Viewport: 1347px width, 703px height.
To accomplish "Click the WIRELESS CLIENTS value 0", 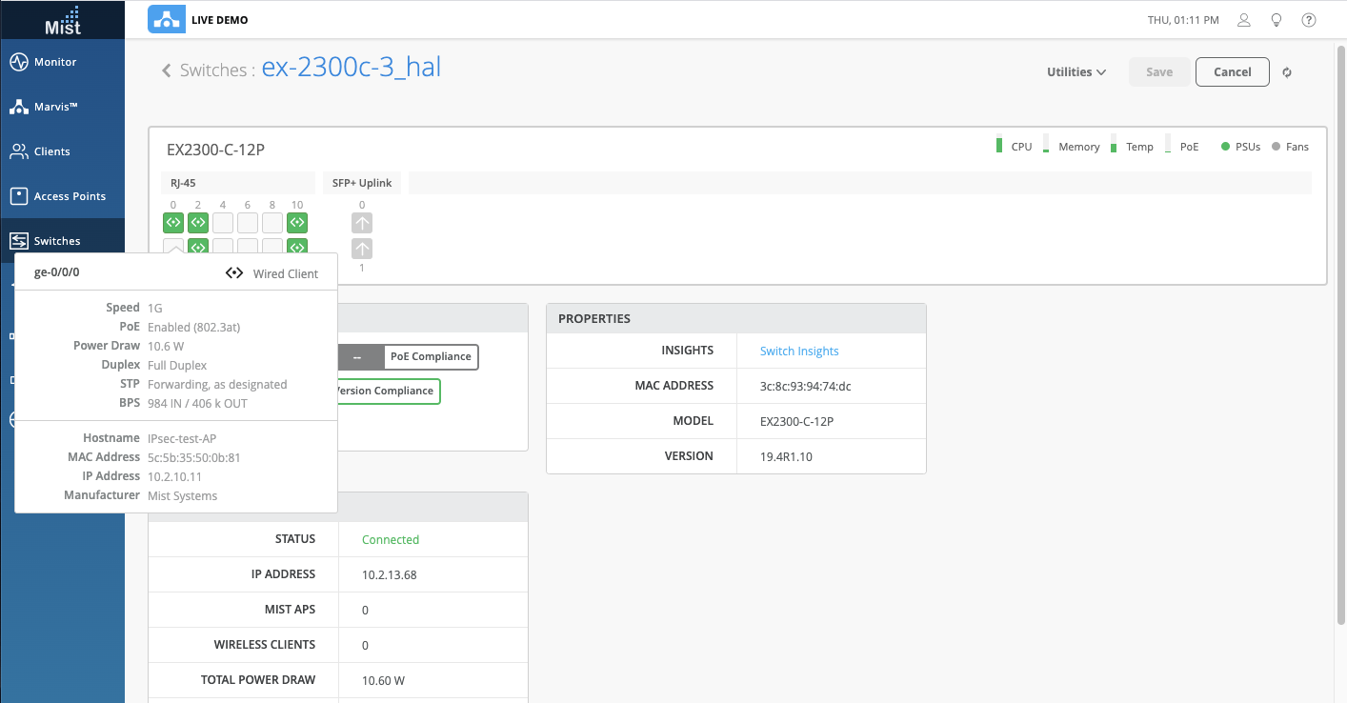I will point(366,645).
